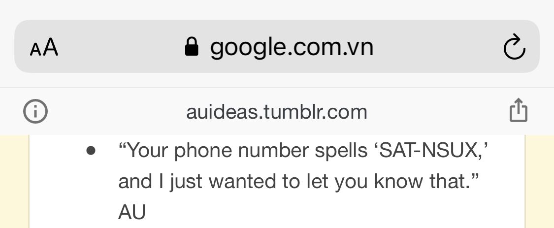Click the yellow page margin right of the post

[x=540, y=181]
